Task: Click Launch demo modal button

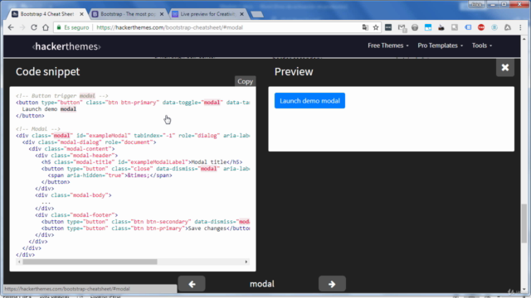Action: click(x=309, y=101)
